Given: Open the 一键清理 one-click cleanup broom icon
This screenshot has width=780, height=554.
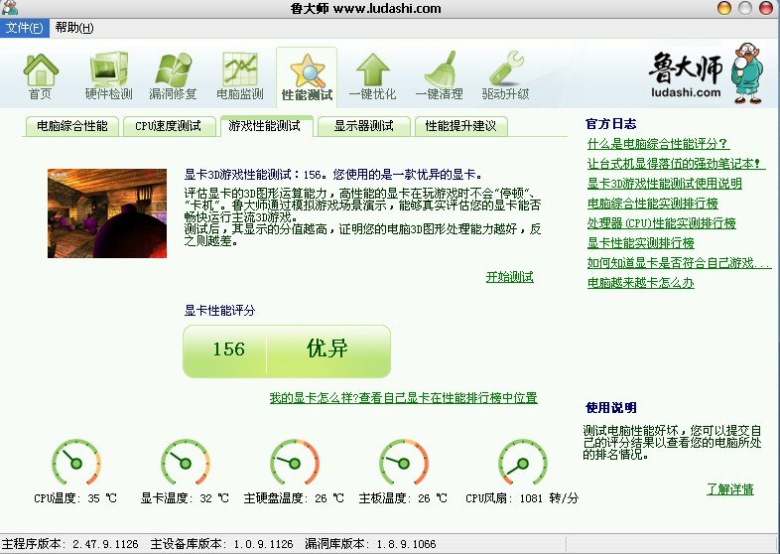Looking at the screenshot, I should tap(439, 76).
